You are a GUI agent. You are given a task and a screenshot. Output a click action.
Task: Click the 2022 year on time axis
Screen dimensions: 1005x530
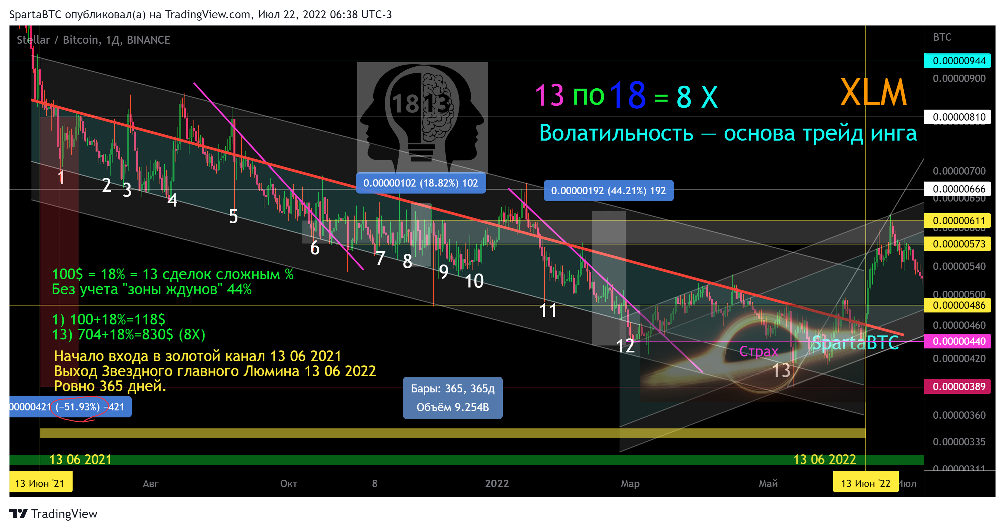pyautogui.click(x=497, y=484)
